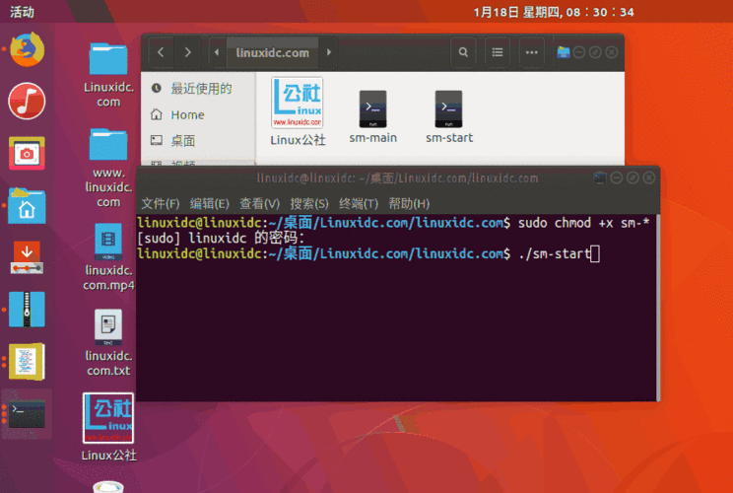Click the Files window folder icon in titlebar

pyautogui.click(x=564, y=52)
